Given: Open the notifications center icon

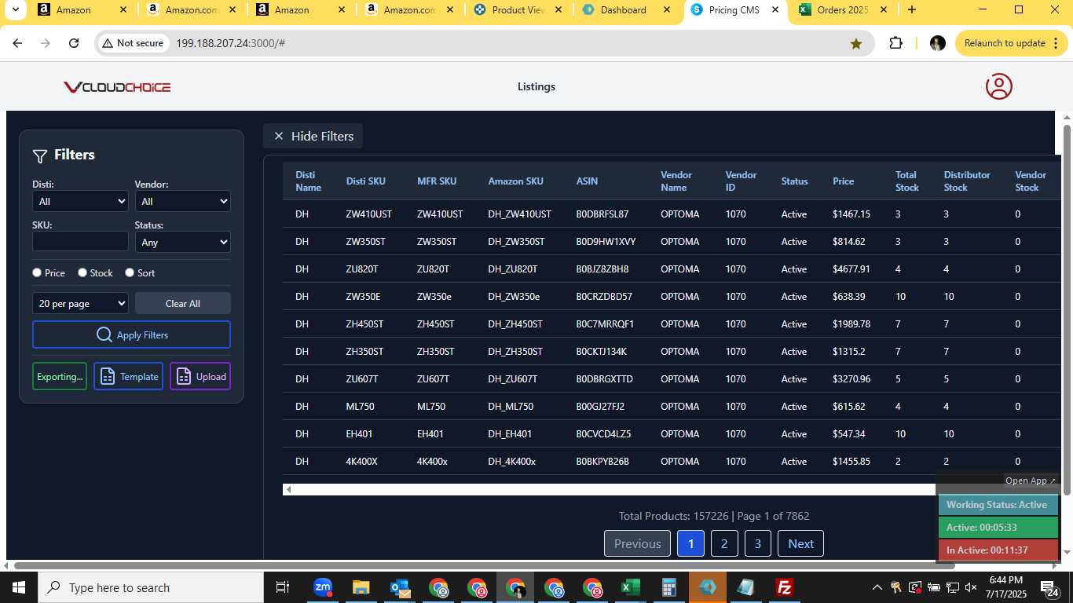Looking at the screenshot, I should [1050, 587].
